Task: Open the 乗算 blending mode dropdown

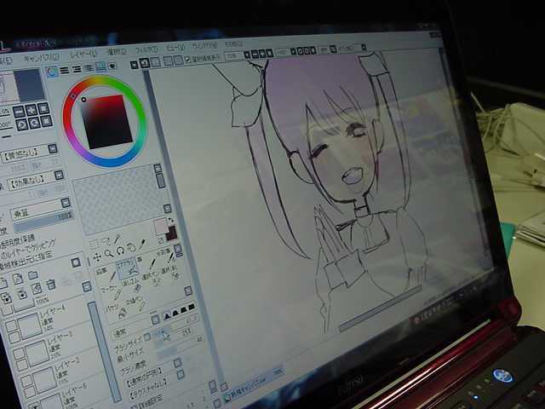Action: click(66, 203)
